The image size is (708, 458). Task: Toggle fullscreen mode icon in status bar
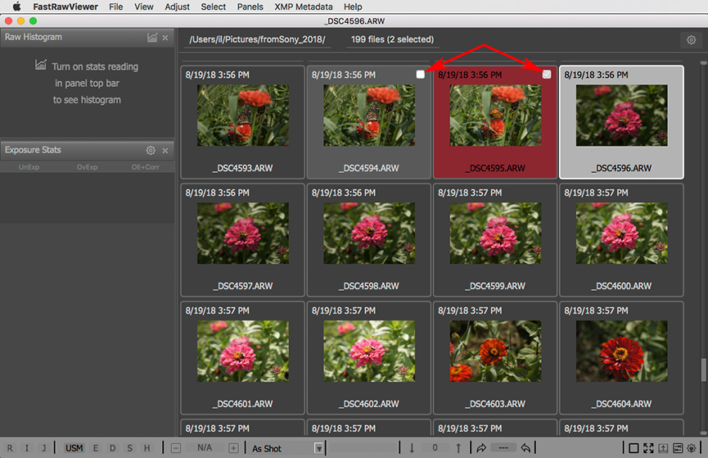[x=648, y=448]
